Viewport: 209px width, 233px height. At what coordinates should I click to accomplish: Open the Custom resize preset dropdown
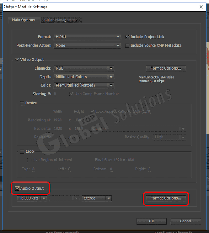pyautogui.click(x=138, y=129)
